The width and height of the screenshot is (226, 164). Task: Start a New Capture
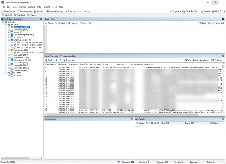8,11
